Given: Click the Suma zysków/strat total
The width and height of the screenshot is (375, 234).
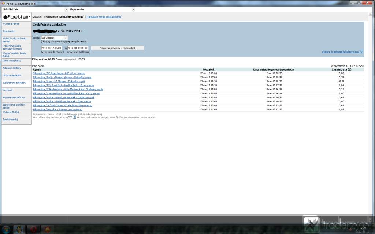Looking at the screenshot, I should [70, 59].
